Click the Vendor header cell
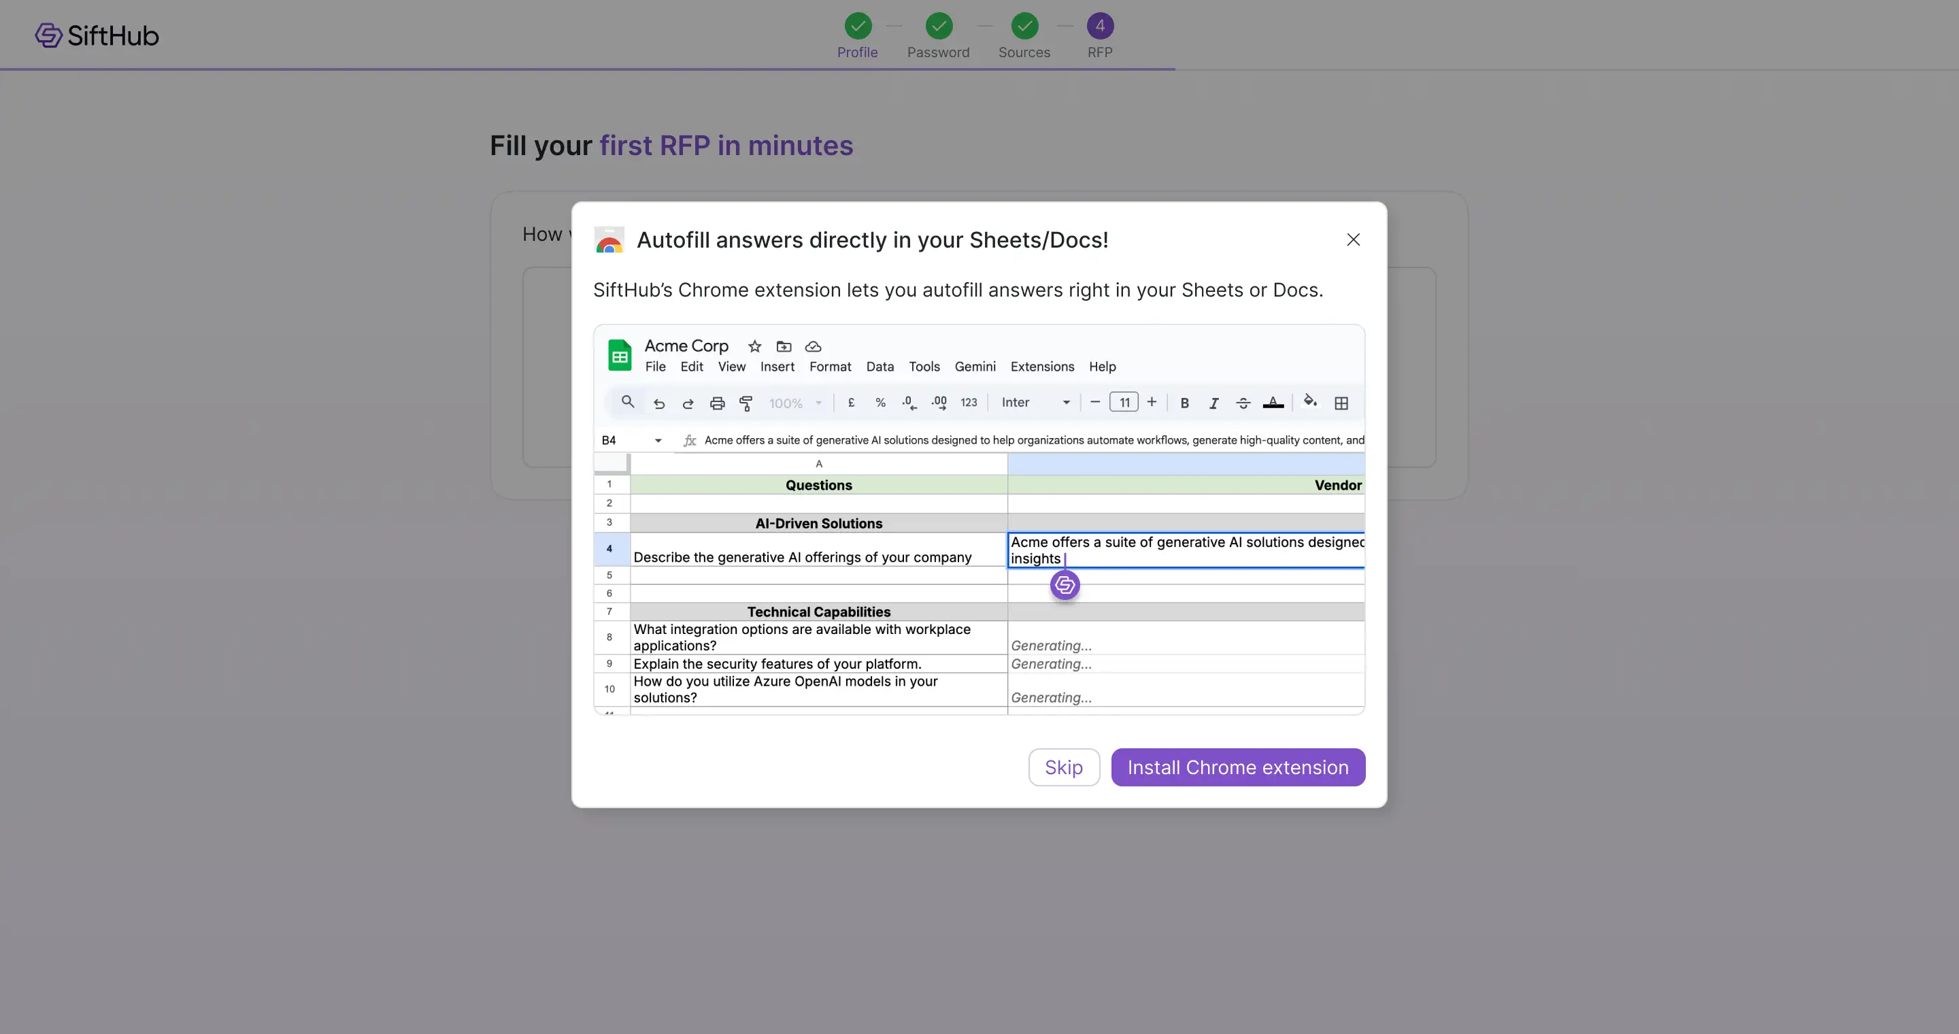1959x1034 pixels. (1186, 485)
